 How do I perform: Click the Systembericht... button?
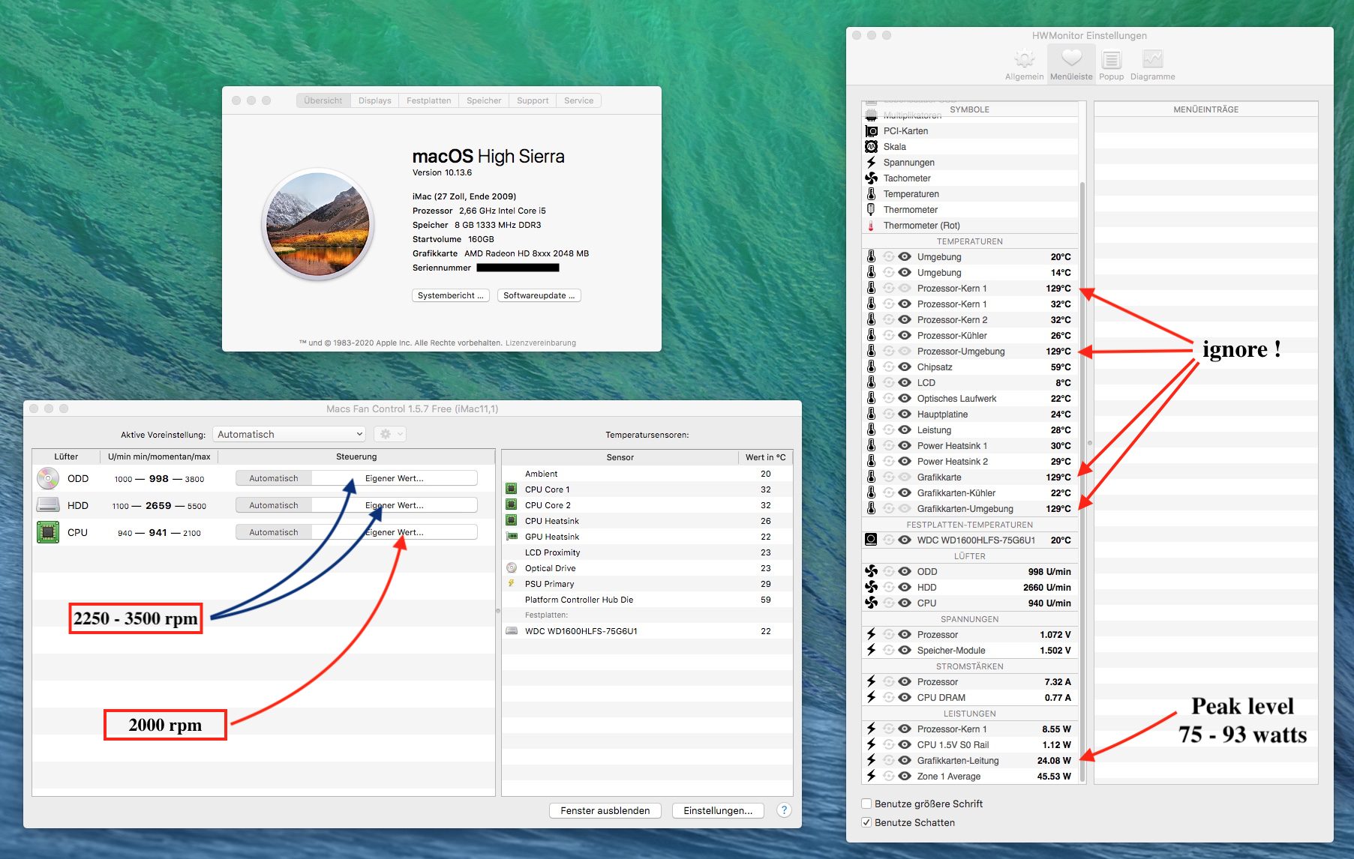pos(451,295)
